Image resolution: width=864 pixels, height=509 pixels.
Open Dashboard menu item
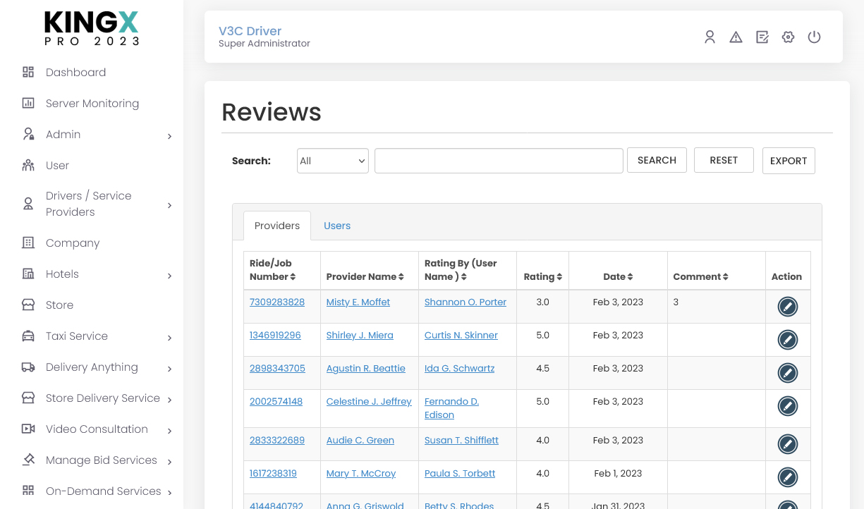[x=75, y=72]
